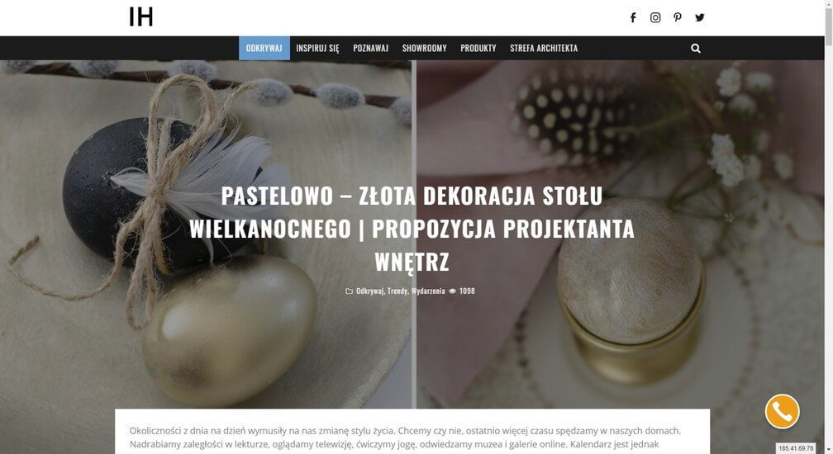Go to the Showroomy menu item

coord(425,48)
